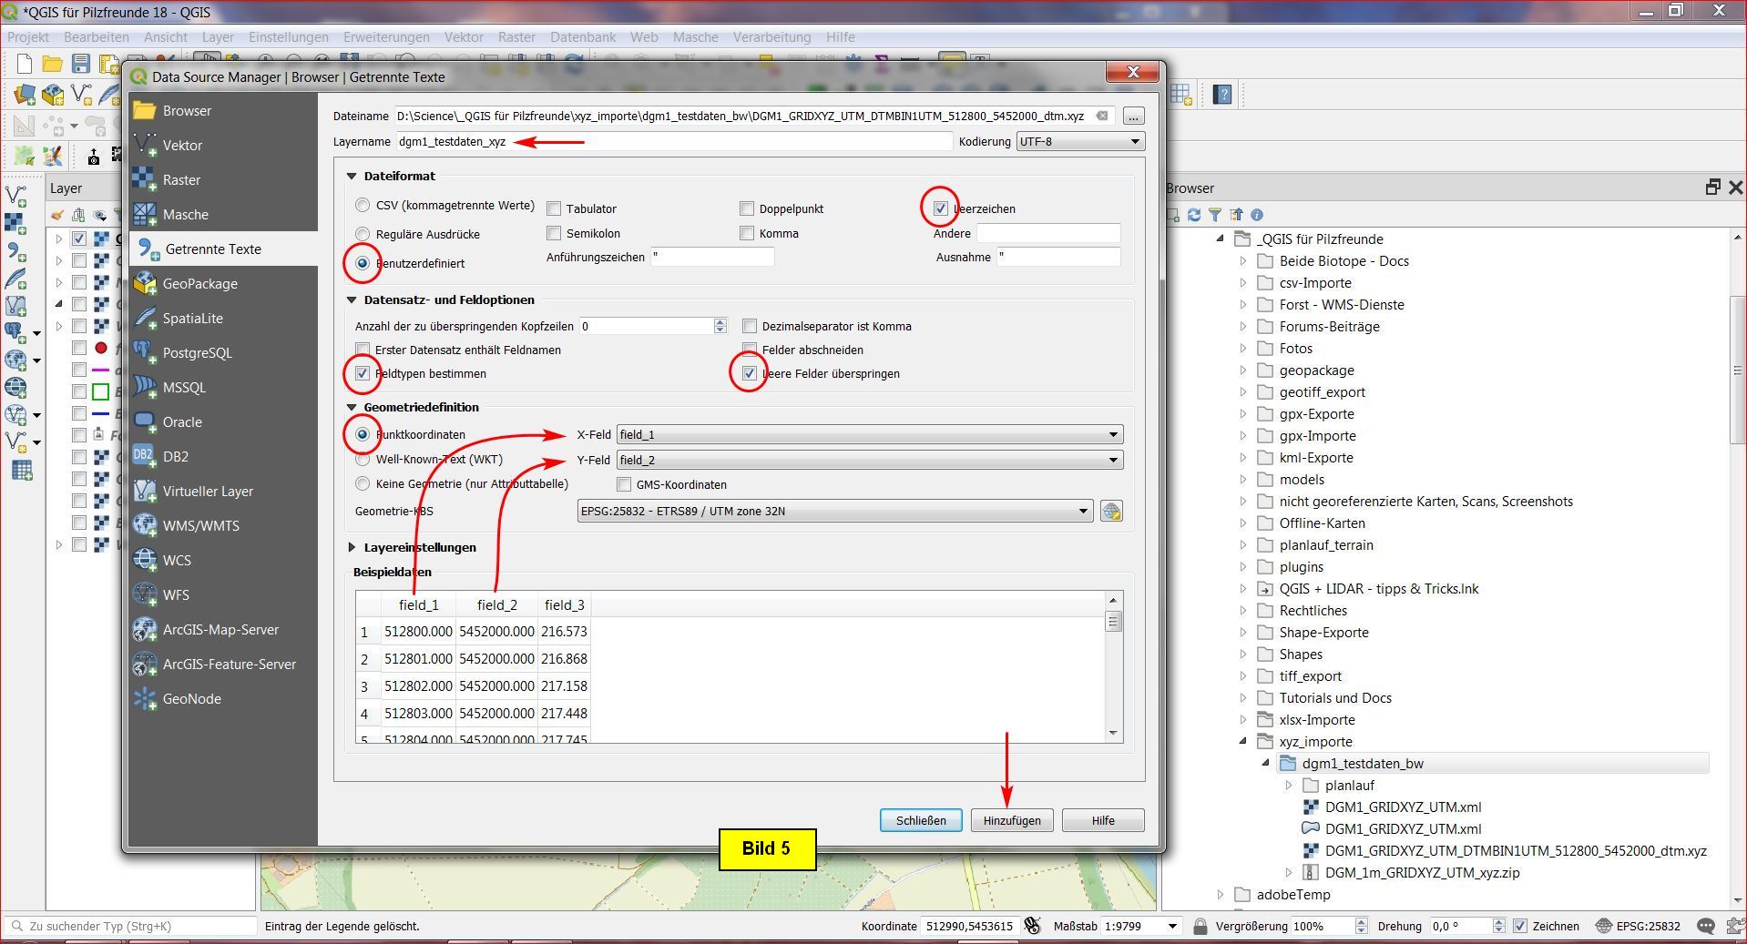Enable the Tabulator delimiter checkbox

tap(554, 209)
